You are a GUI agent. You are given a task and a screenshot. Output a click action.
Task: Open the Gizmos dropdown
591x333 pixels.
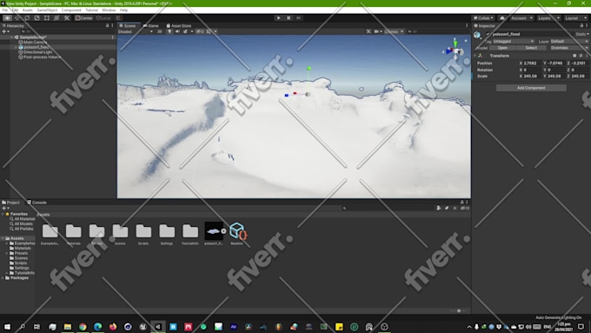(x=394, y=31)
